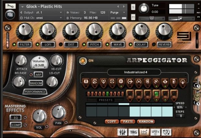201x138 pixels.
Task: Open the TRG page tab
Action: [x=134, y=132]
